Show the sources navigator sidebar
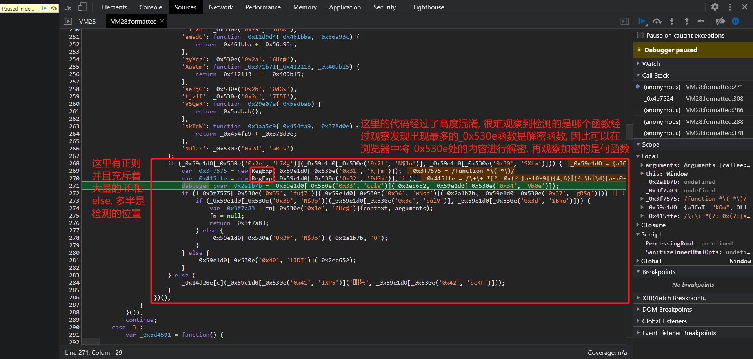The height and width of the screenshot is (359, 753). click(x=67, y=21)
